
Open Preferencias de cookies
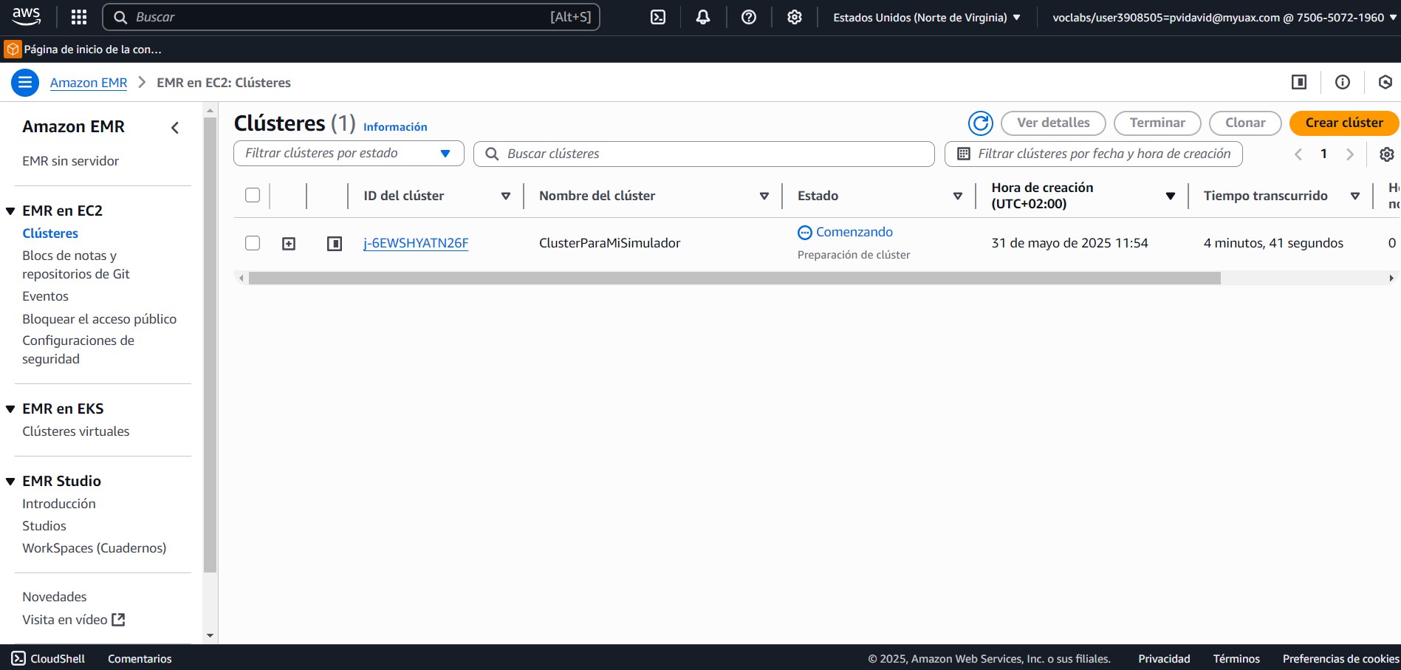pyautogui.click(x=1340, y=658)
